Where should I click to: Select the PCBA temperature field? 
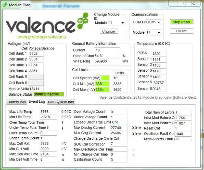[159, 54]
